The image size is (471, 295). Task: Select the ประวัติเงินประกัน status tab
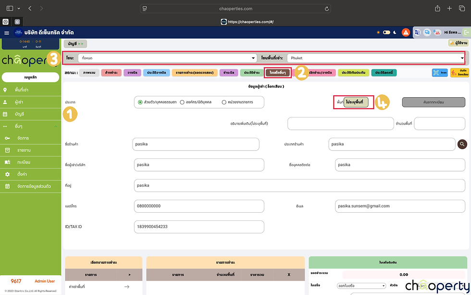pos(354,73)
